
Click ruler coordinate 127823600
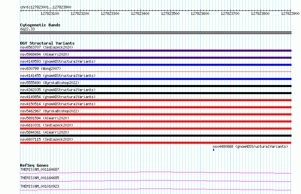point(200,13)
